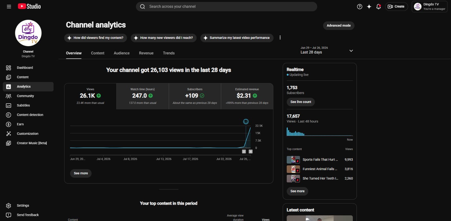Click the Latest content video thumbnail
Screen dimensions: 451x221
320,218
